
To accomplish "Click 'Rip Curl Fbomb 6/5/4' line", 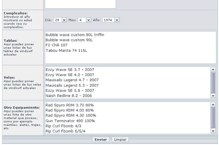I will point(65,131).
